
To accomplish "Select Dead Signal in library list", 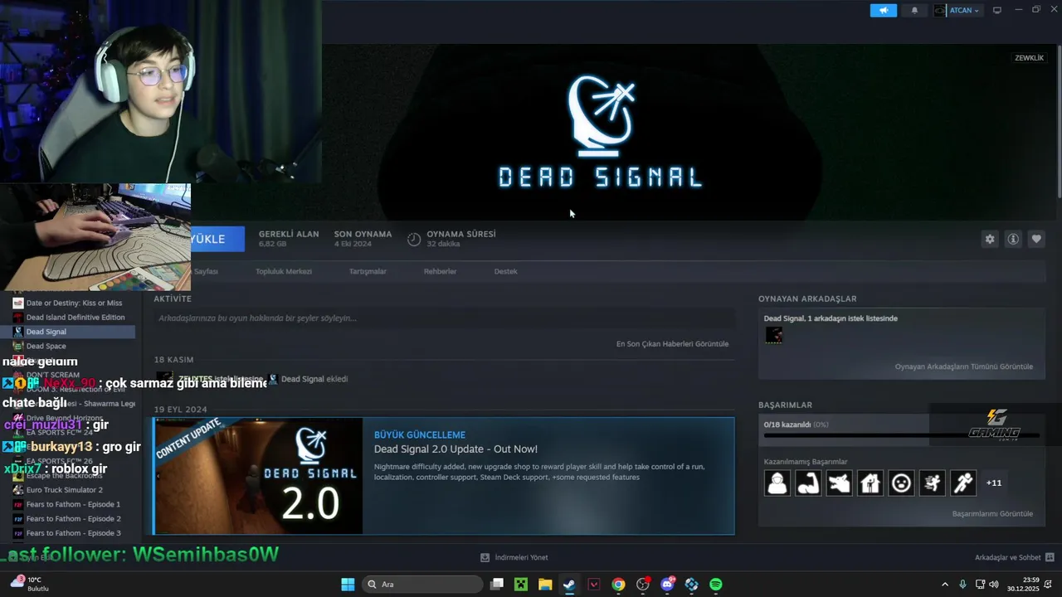I will click(x=68, y=332).
